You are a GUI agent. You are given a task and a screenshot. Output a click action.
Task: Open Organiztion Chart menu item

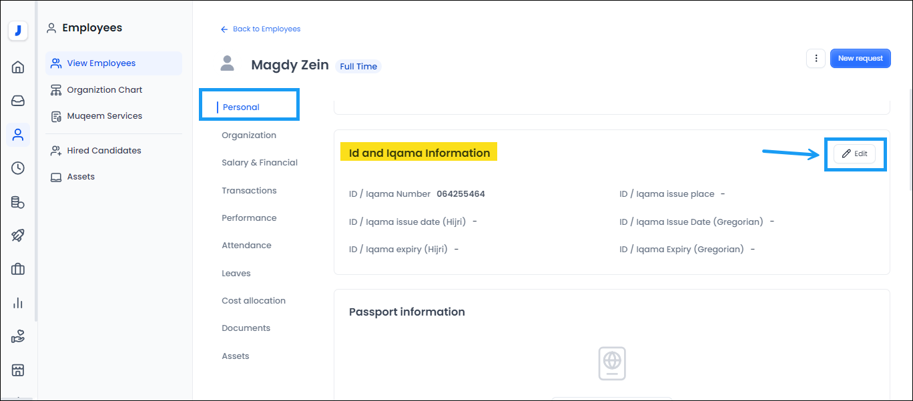[105, 90]
